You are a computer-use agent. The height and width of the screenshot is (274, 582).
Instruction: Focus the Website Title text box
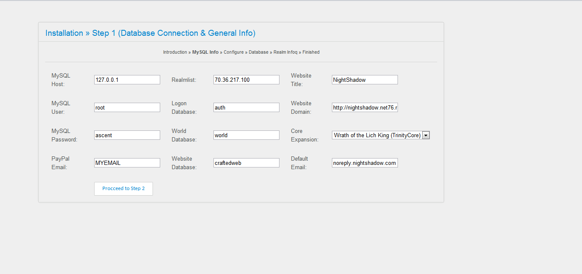click(x=365, y=80)
